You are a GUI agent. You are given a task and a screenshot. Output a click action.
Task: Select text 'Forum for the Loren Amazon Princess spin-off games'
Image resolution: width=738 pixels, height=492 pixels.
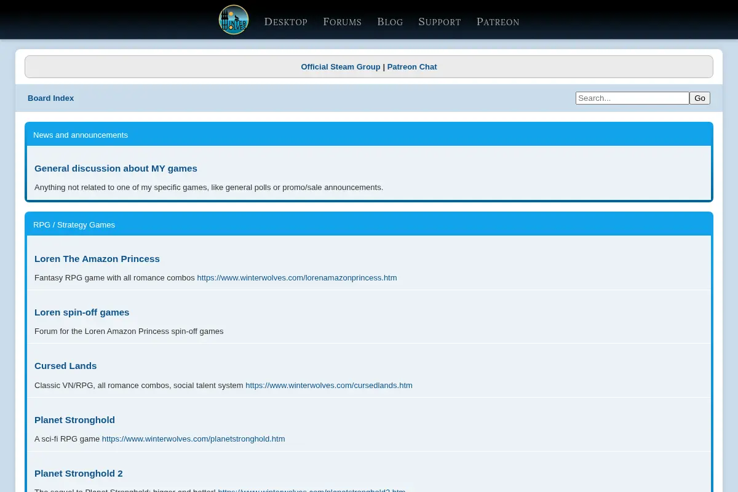coord(129,331)
